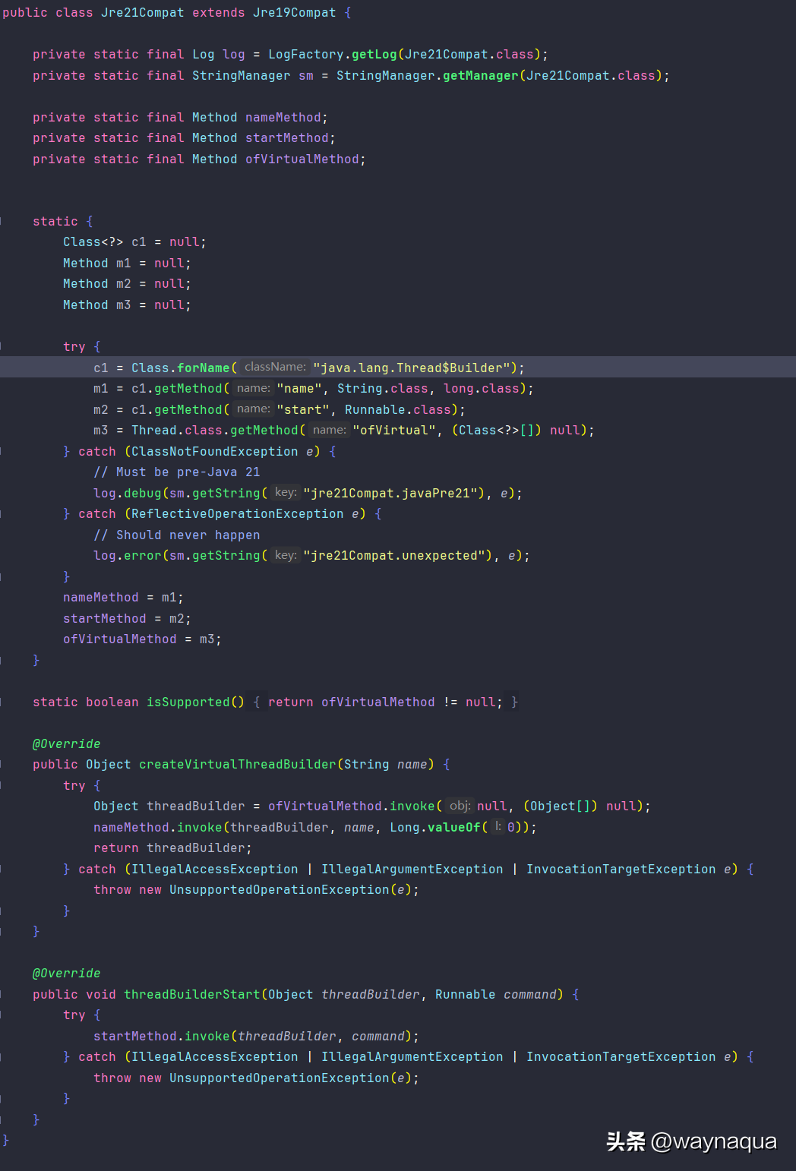The width and height of the screenshot is (796, 1171).
Task: Expand folded isSupported body at opening brace
Action: pyautogui.click(x=257, y=702)
